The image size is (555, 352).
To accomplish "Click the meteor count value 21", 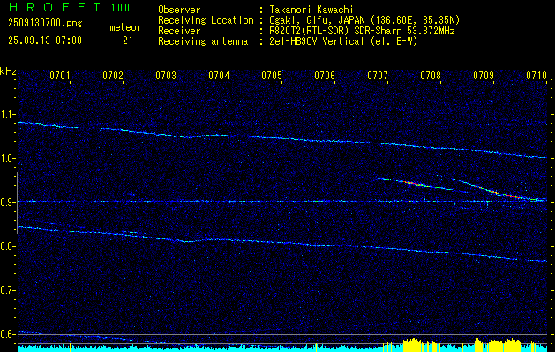I will pyautogui.click(x=129, y=40).
